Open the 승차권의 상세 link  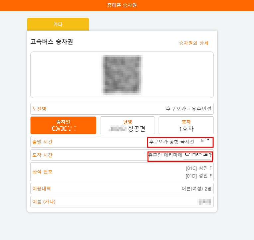[x=193, y=43]
